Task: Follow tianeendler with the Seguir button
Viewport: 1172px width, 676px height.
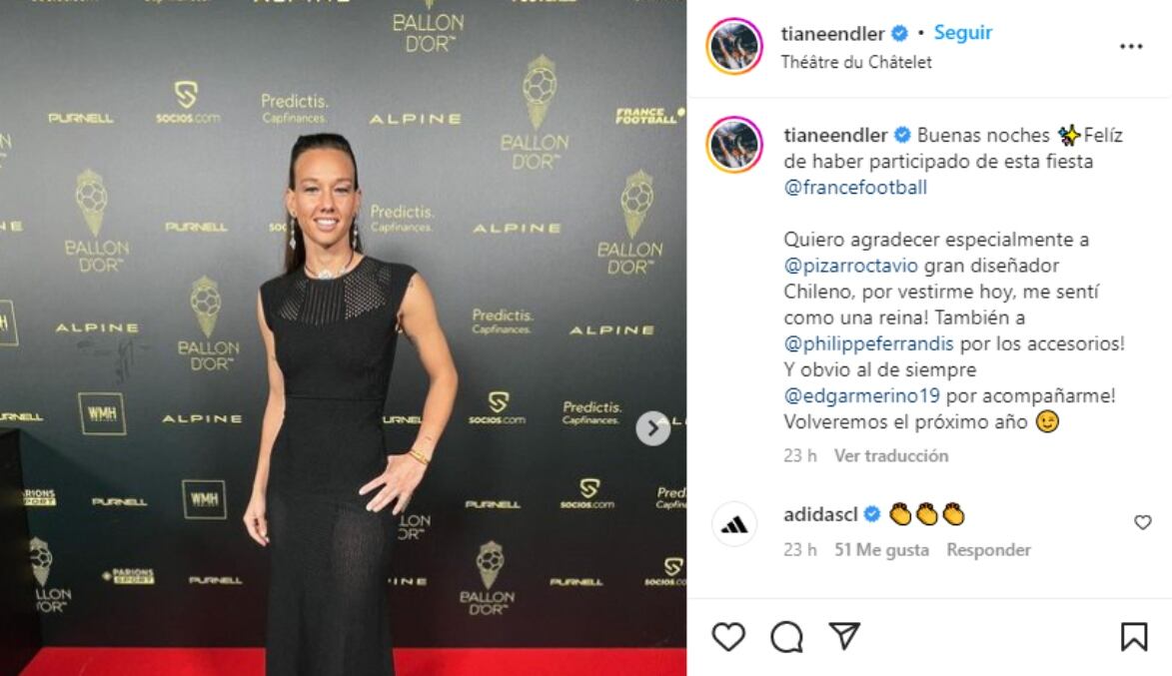Action: point(963,32)
